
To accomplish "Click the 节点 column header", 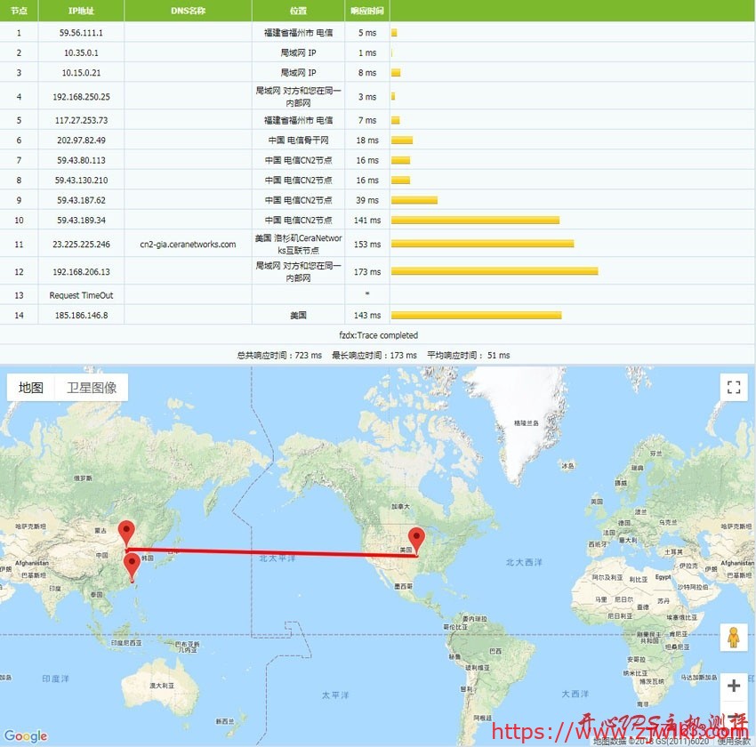I will (18, 11).
